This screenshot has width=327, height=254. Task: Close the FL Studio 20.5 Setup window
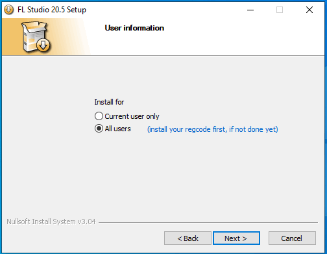309,10
